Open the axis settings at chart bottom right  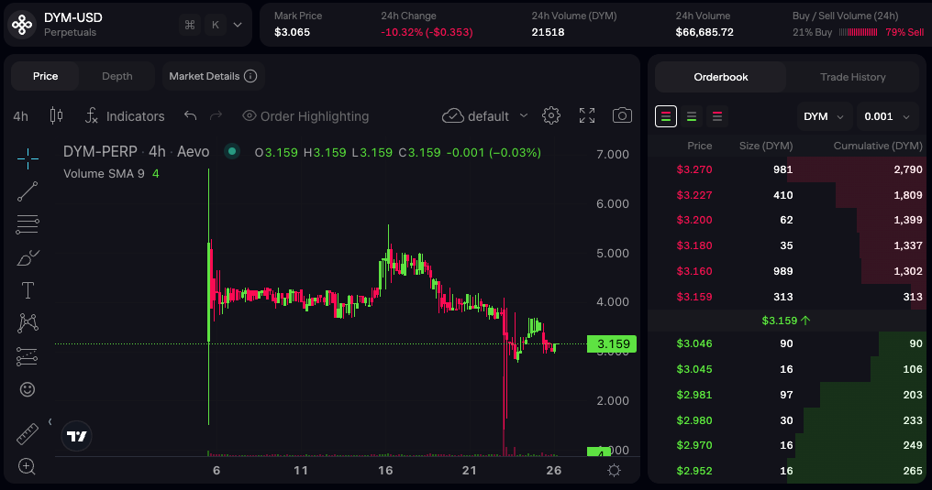point(614,471)
